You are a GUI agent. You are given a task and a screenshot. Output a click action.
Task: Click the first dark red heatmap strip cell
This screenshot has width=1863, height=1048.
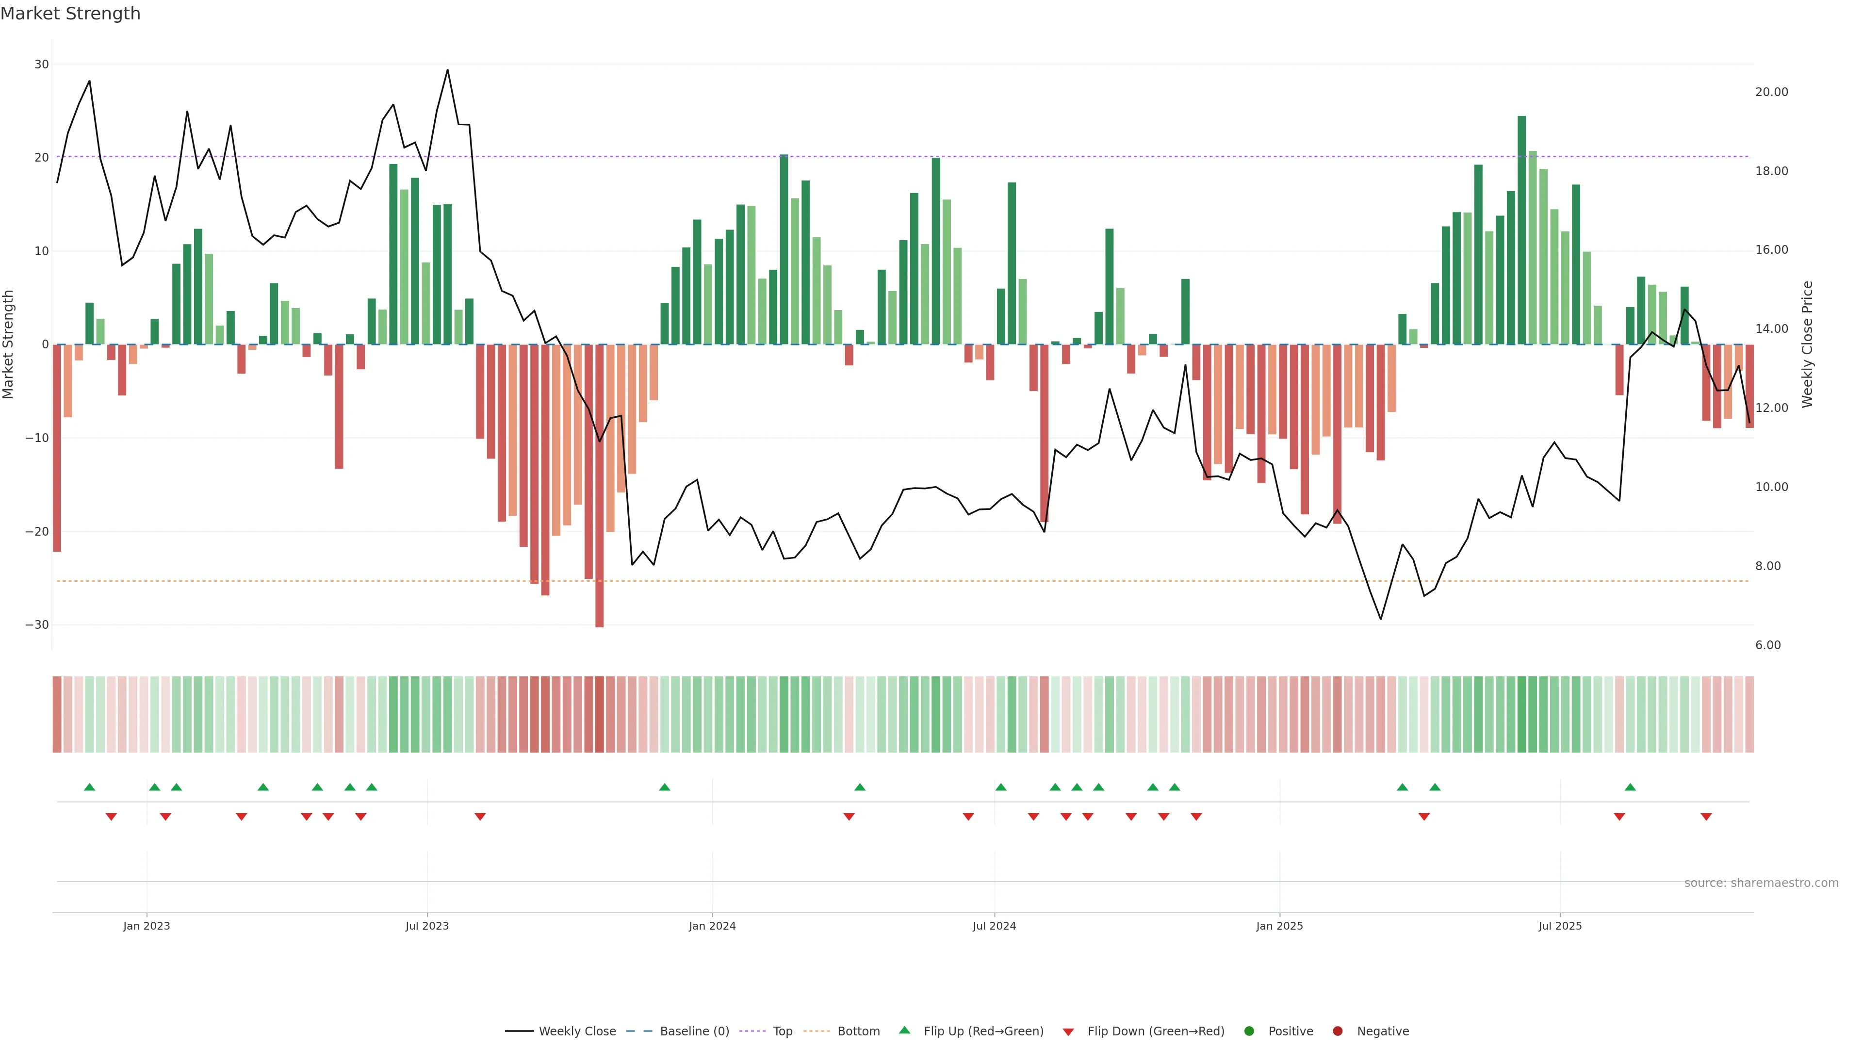pos(57,715)
